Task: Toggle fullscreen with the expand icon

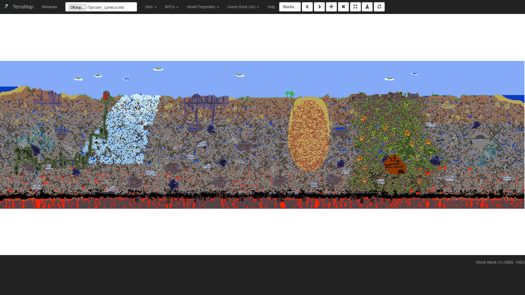Action: [356, 7]
